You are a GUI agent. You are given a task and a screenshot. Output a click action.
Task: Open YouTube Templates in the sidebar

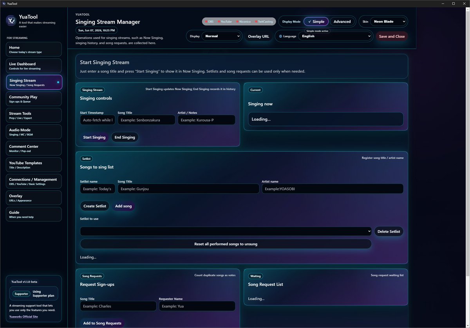(x=34, y=165)
